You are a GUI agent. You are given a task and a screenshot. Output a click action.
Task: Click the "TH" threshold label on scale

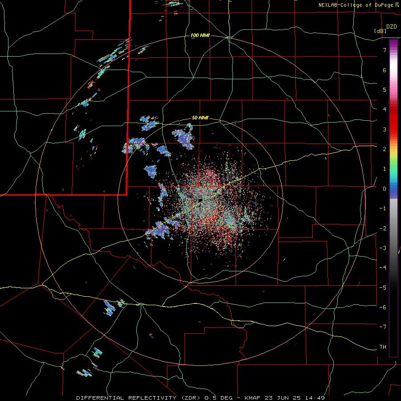383,347
